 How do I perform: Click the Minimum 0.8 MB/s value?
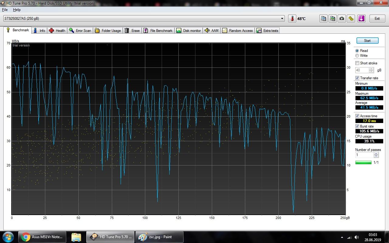pos(369,88)
